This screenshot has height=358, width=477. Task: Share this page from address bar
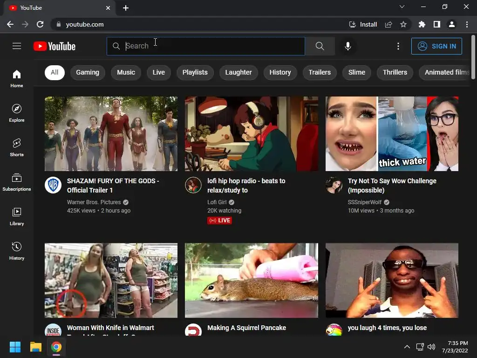coord(388,24)
